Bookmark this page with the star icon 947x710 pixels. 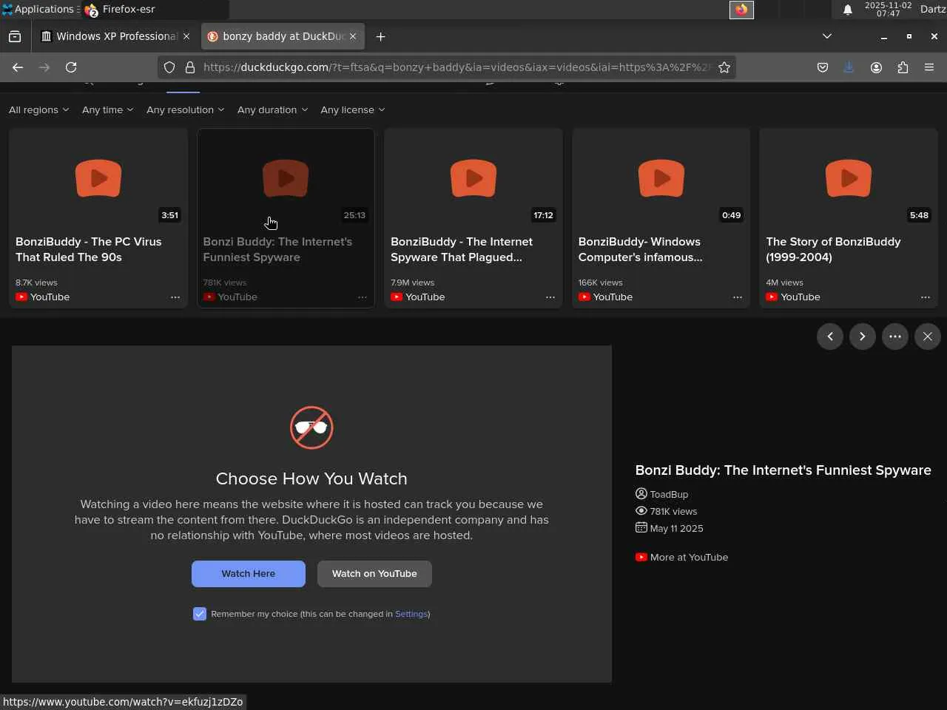click(724, 67)
